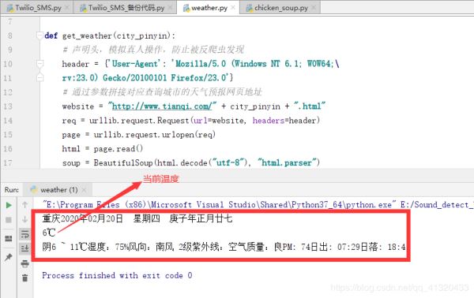474x298 pixels.
Task: Click the Python icon on weather (1) run tab
Action: coord(34,189)
